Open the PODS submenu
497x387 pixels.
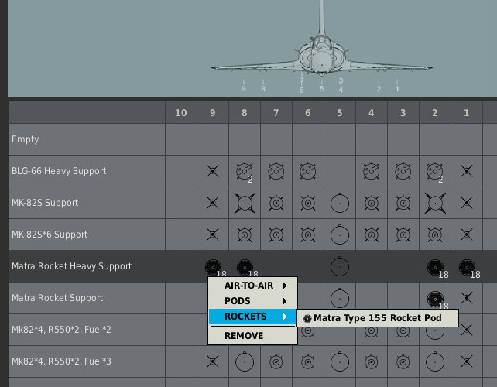pyautogui.click(x=252, y=301)
